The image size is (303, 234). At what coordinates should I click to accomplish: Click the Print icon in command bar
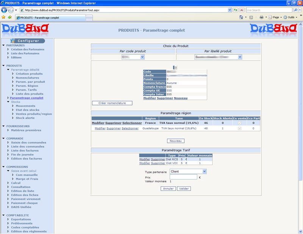click(261, 17)
